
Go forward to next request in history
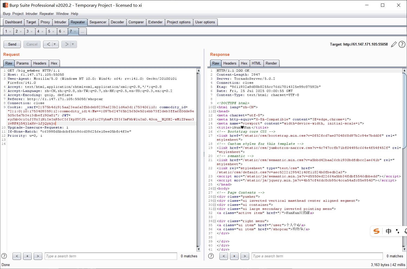[66, 44]
